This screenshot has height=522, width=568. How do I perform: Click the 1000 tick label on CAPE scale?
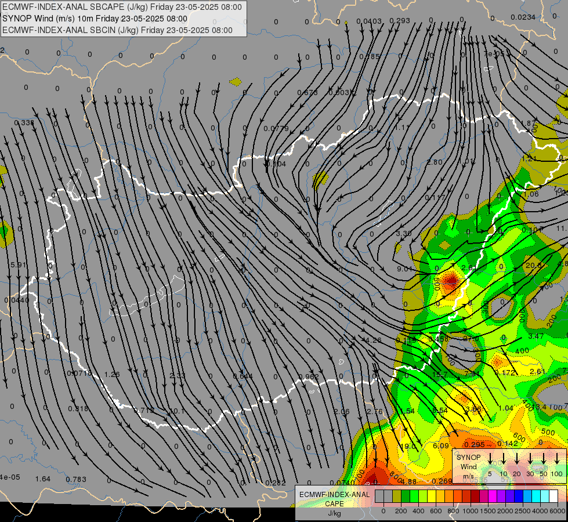471,511
